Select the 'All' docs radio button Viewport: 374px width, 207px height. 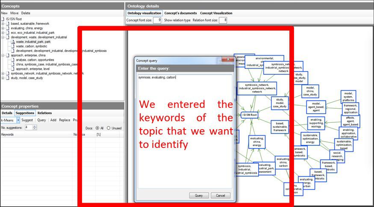pos(97,128)
